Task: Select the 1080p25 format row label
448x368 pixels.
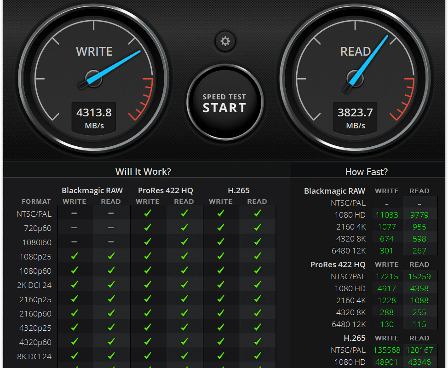Action: (35, 257)
